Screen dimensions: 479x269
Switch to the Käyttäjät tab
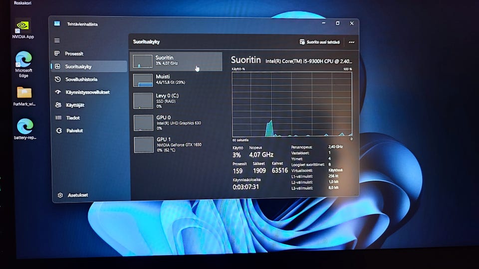tap(90, 105)
